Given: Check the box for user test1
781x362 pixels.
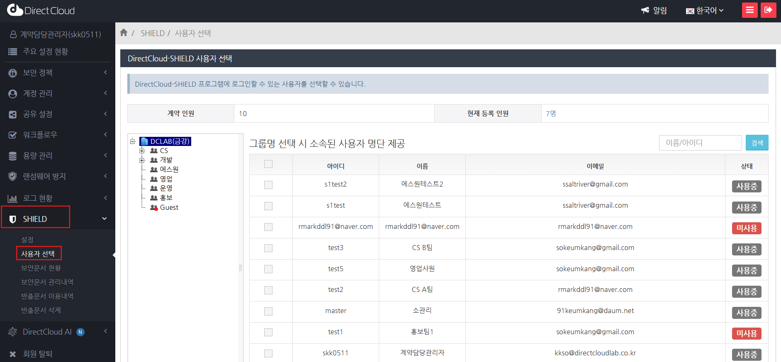Looking at the screenshot, I should pyautogui.click(x=268, y=332).
